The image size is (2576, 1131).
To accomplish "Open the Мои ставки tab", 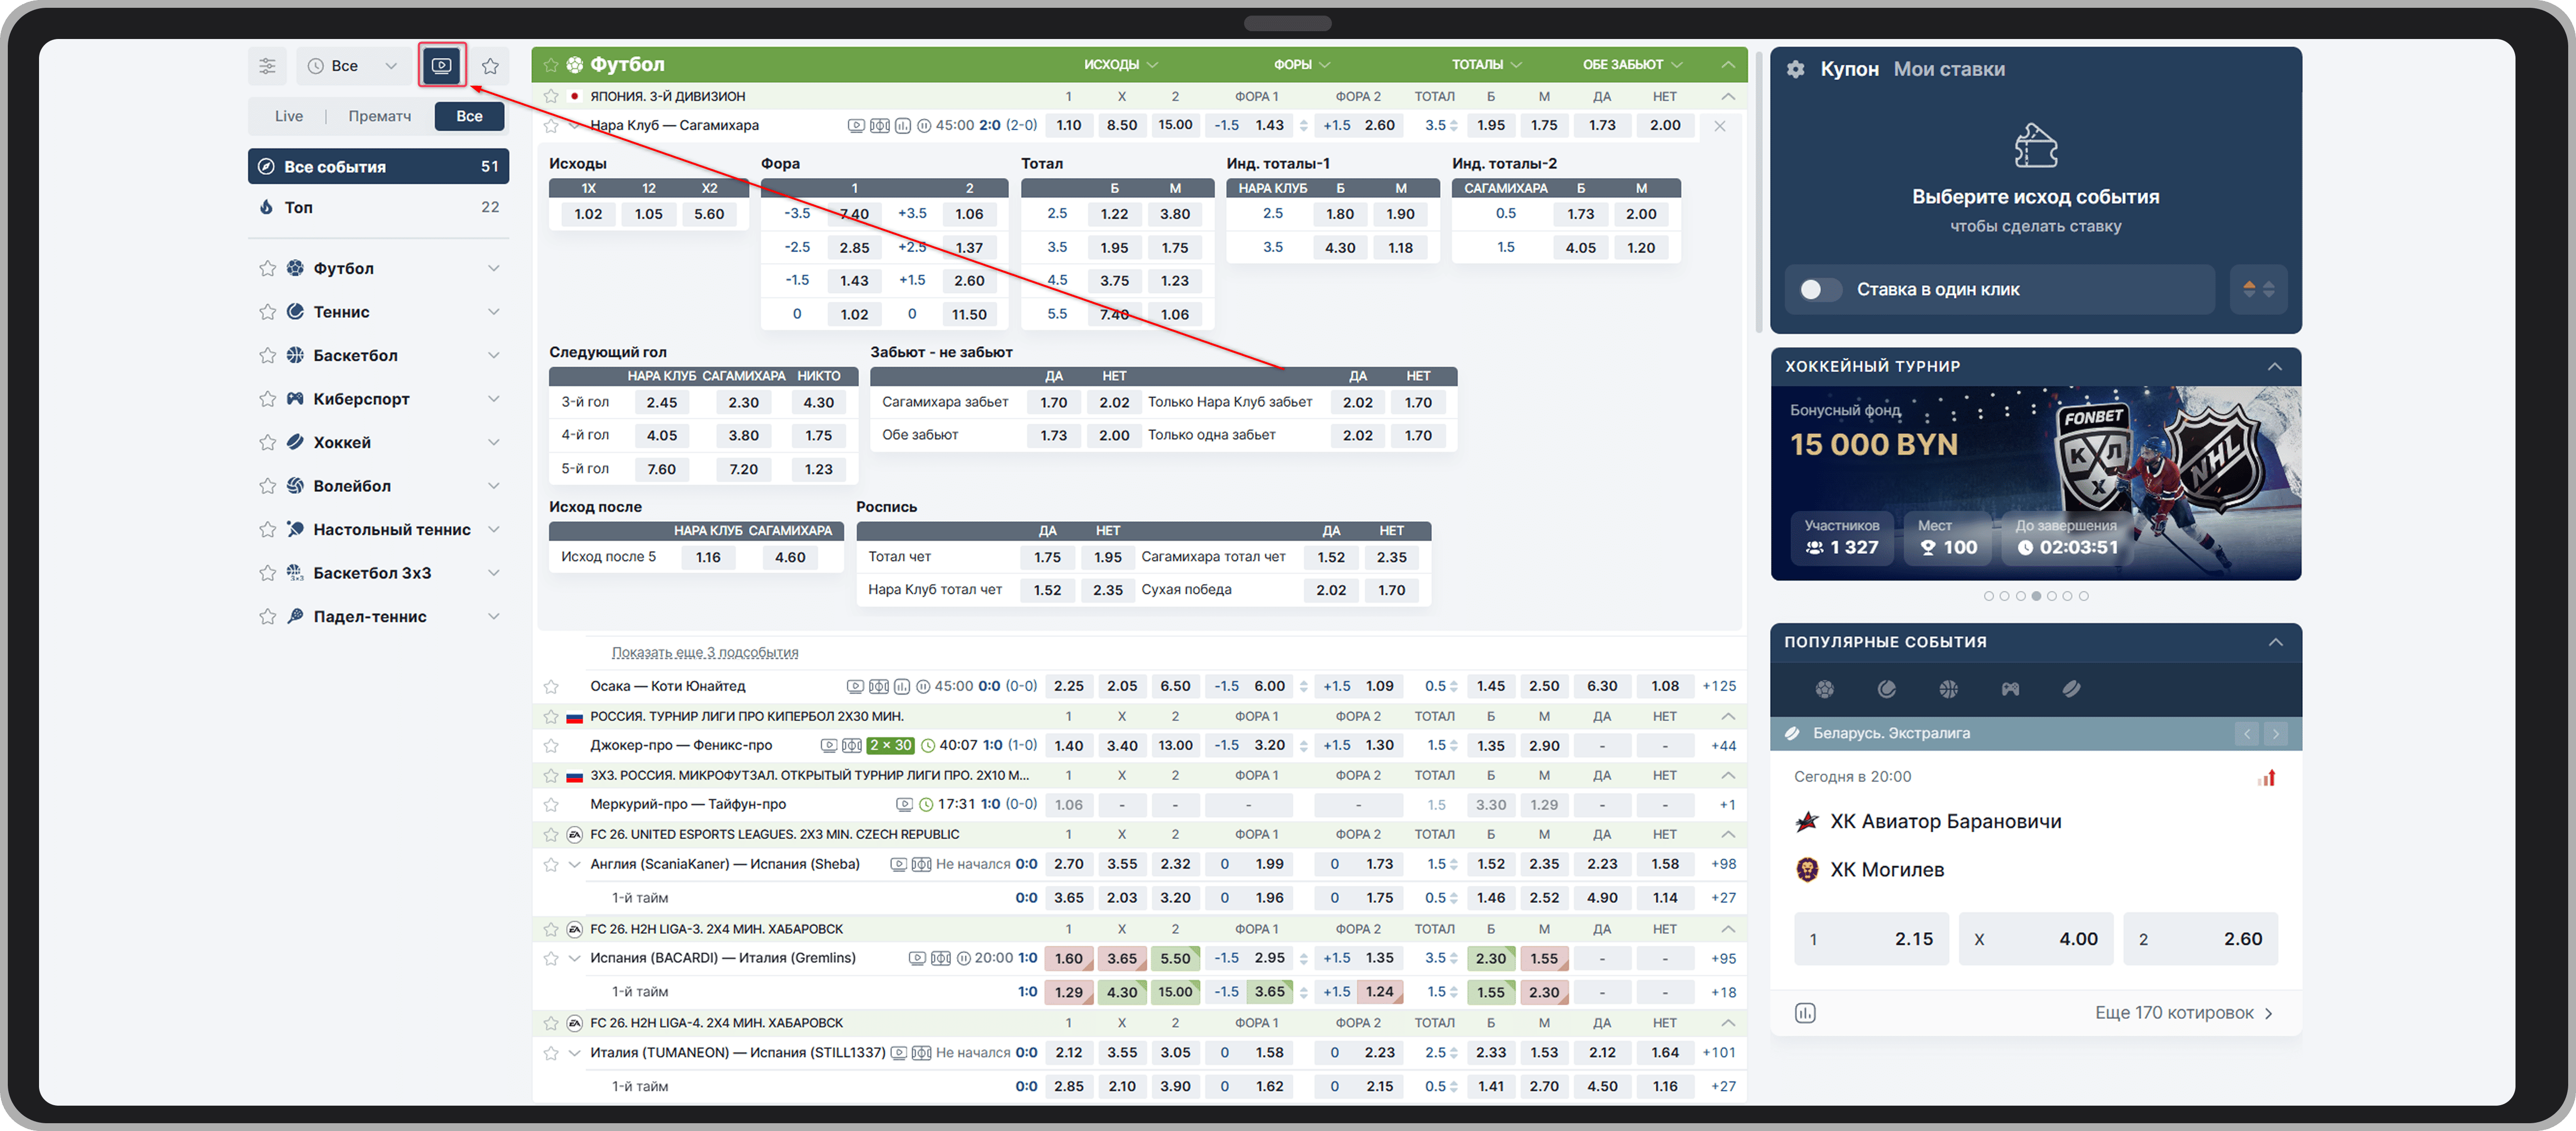I will 1948,69.
